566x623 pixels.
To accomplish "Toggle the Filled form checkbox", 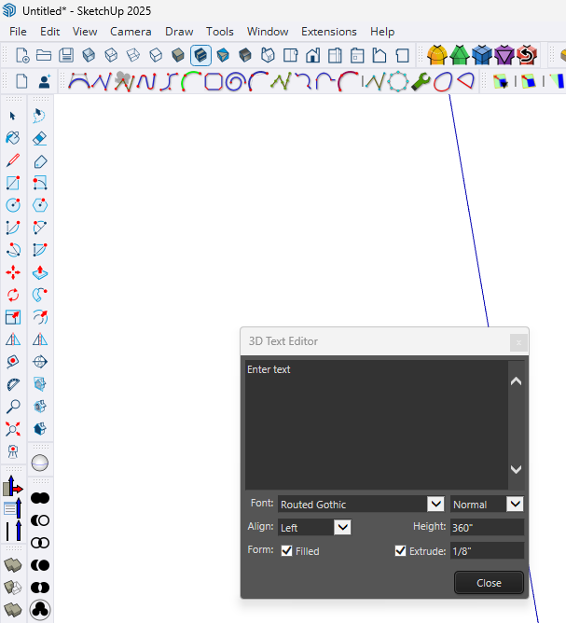I will pyautogui.click(x=286, y=550).
